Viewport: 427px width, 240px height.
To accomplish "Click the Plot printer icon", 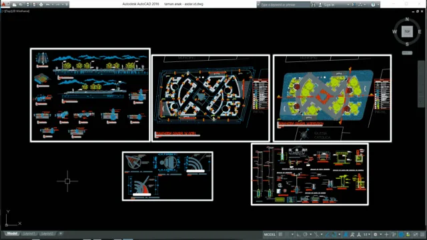I will [x=41, y=5].
